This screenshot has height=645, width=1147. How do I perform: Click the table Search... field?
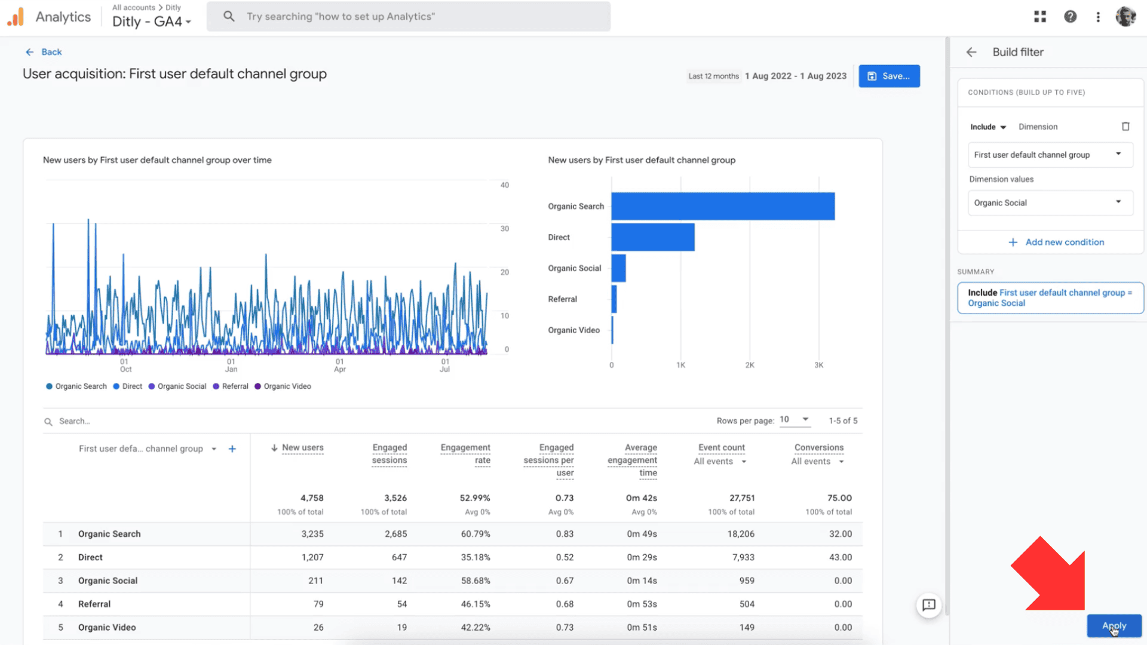click(74, 422)
